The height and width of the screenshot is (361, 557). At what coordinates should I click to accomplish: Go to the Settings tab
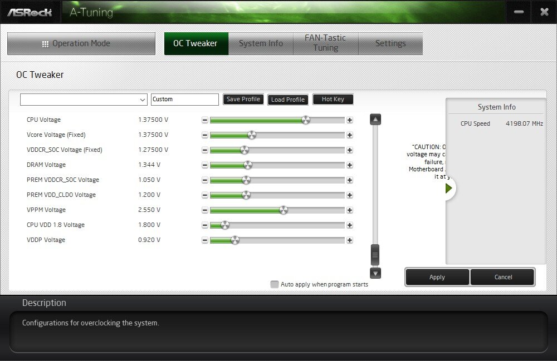point(390,43)
